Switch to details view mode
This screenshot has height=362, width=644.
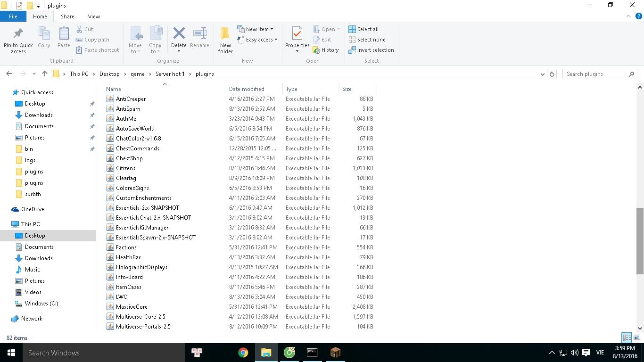[627, 337]
